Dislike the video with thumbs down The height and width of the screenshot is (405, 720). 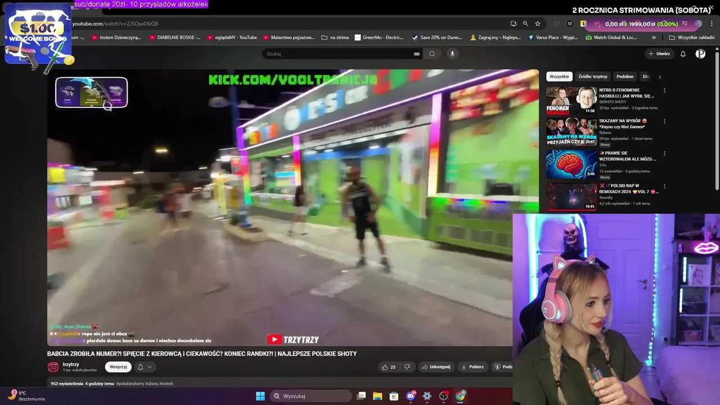407,367
